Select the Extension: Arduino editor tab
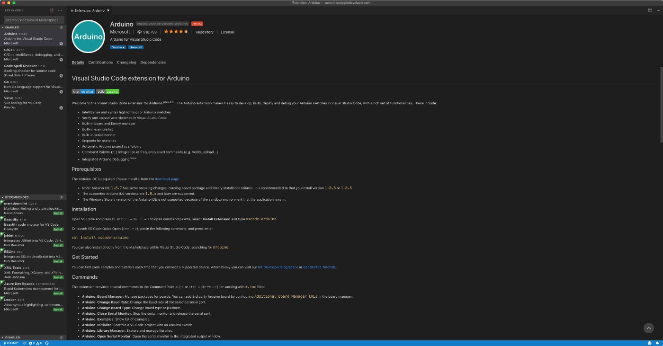 [90, 10]
